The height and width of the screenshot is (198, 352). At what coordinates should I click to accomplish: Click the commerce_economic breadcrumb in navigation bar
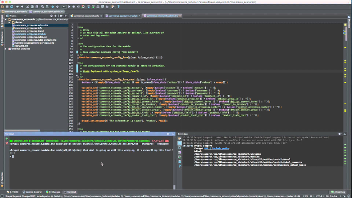pos(14,12)
